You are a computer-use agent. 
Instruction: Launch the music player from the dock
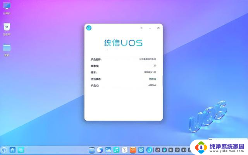116,150
